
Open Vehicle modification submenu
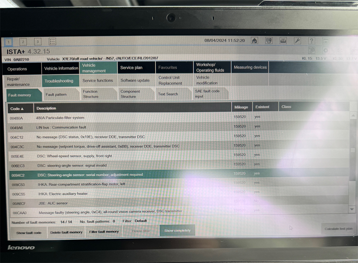(212, 80)
